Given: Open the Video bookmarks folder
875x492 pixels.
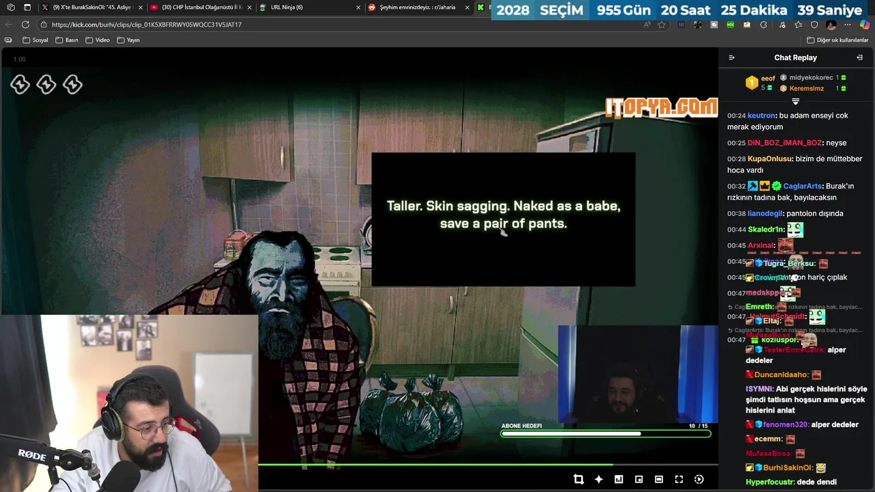Looking at the screenshot, I should [x=98, y=40].
